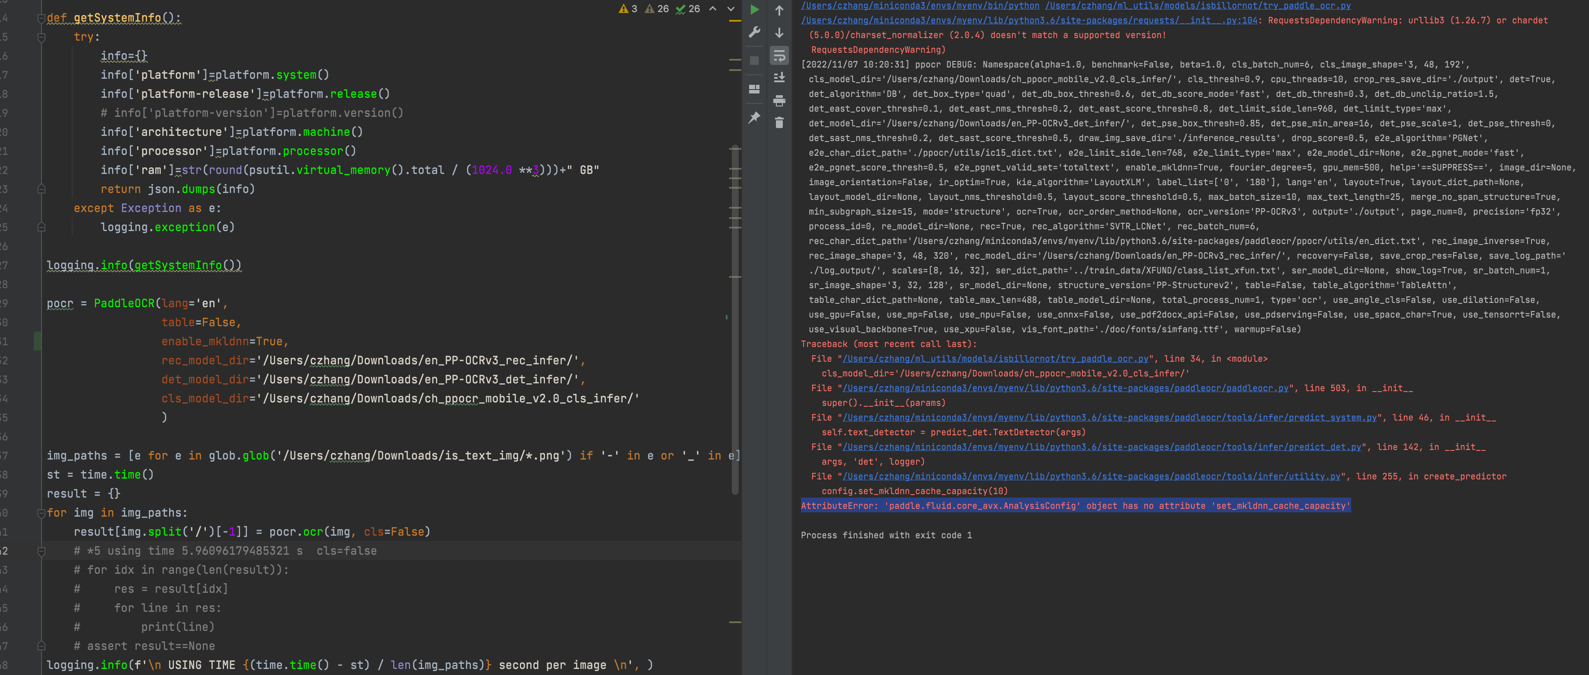The image size is (1589, 675).
Task: Click 'pocr.ocr(img, cls=False)' line
Action: pyautogui.click(x=252, y=532)
